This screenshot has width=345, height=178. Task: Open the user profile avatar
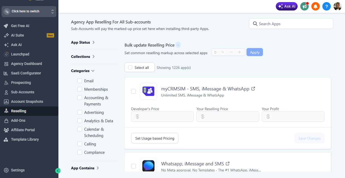338,6
